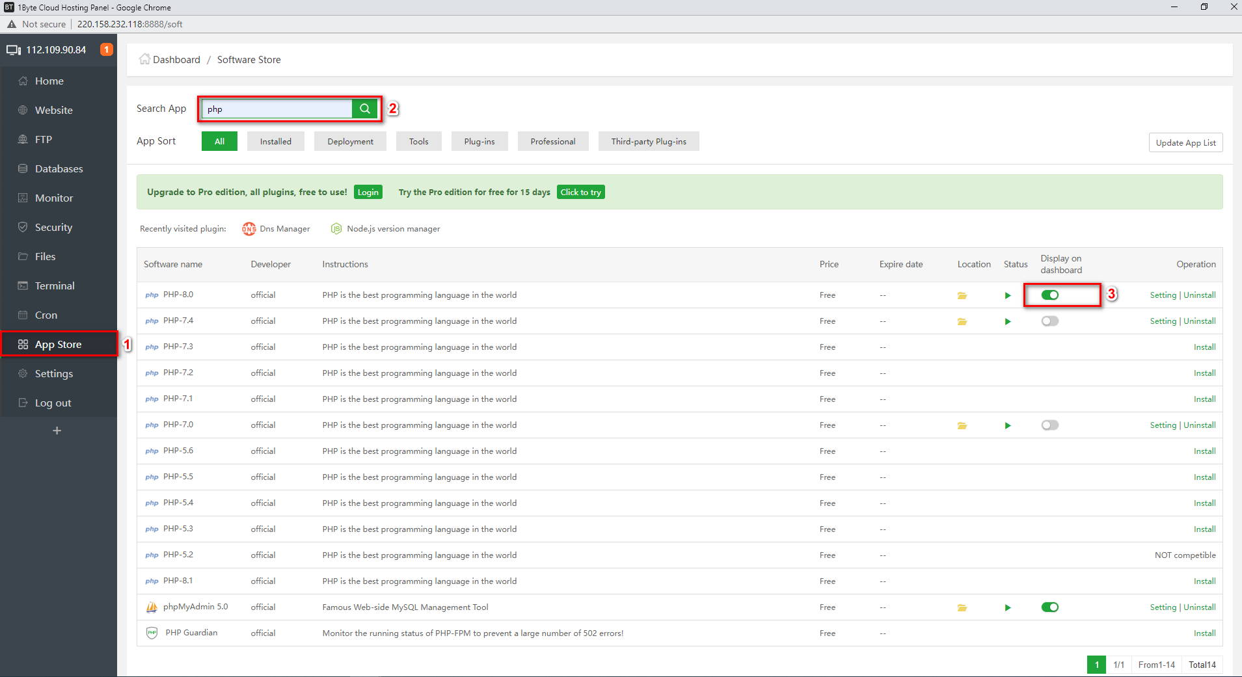Click the phpMyAdmin 5.0 status play icon
The width and height of the screenshot is (1242, 677).
[x=1008, y=607]
